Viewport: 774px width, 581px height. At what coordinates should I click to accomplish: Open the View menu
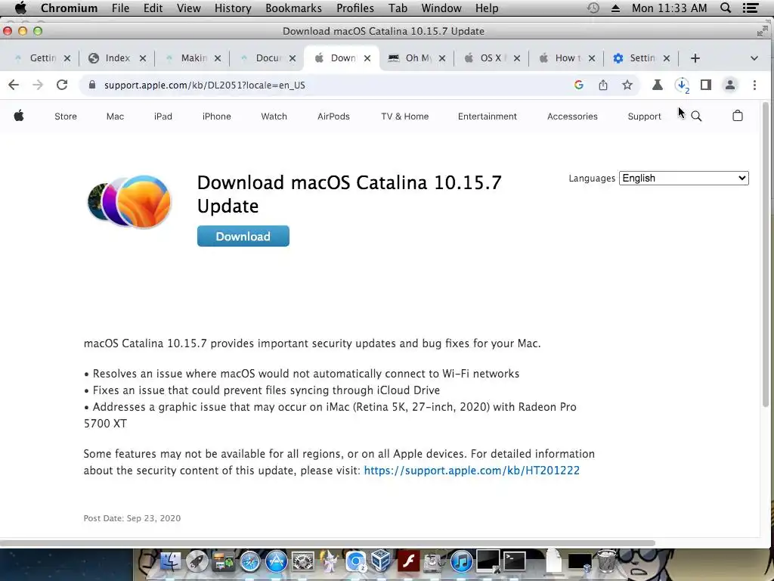188,8
